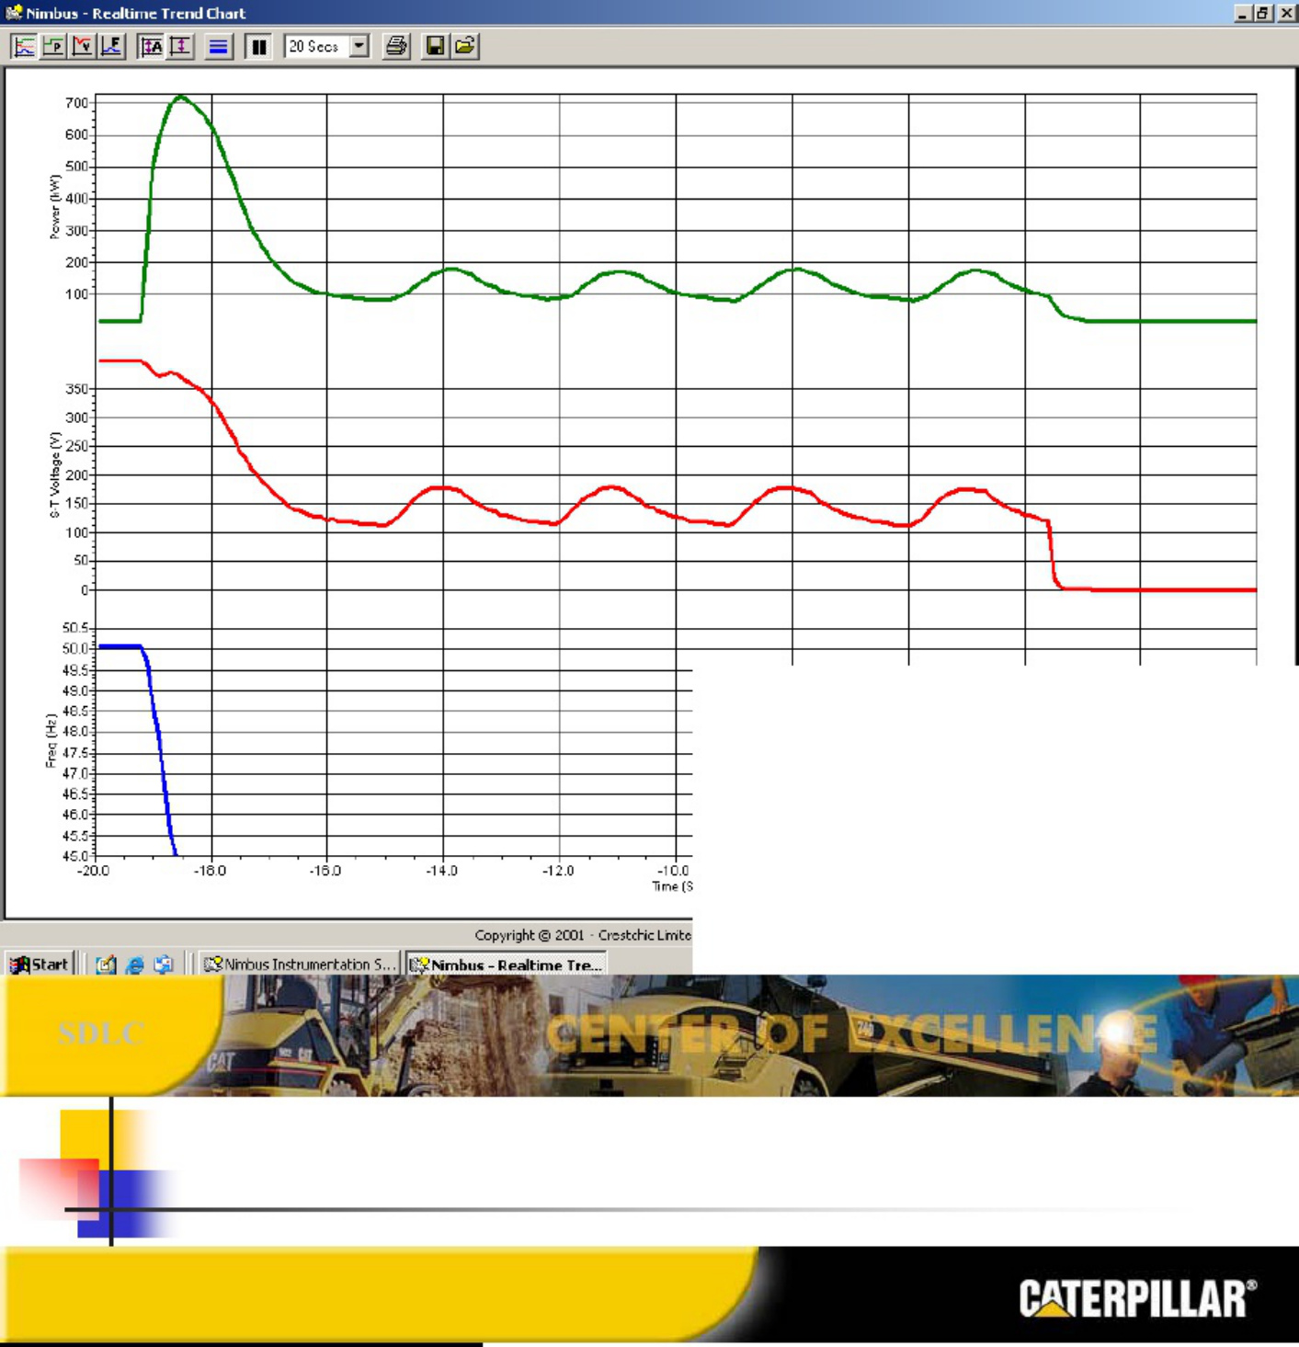Toggle auto-scale vertical axis button
The width and height of the screenshot is (1299, 1347).
151,46
